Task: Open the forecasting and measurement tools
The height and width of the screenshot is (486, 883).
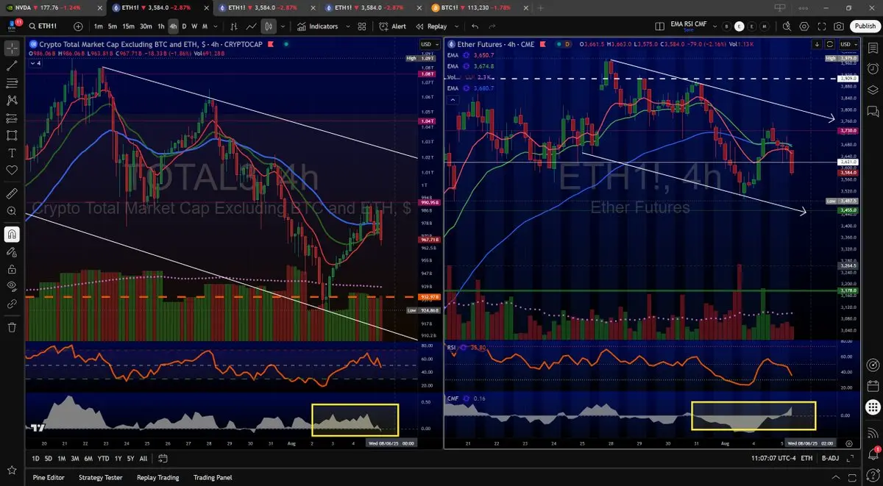Action: pos(12,118)
